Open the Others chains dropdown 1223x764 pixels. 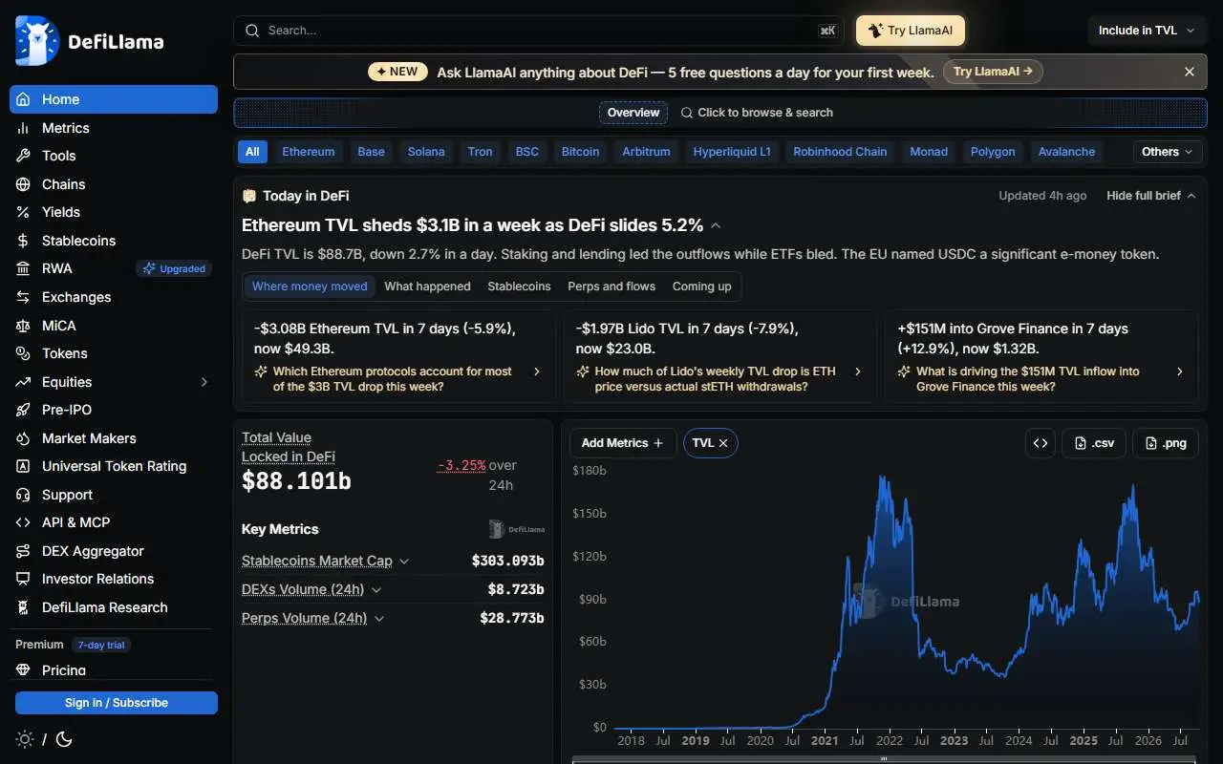[x=1168, y=152]
